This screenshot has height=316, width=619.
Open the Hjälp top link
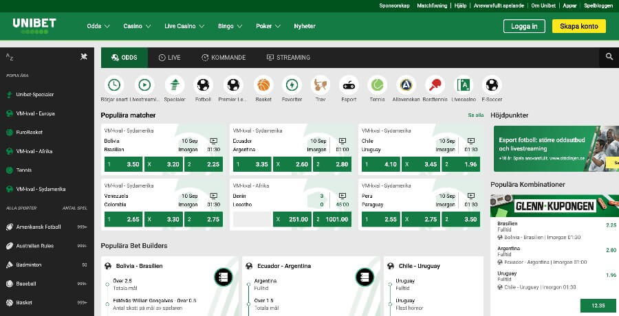point(460,5)
